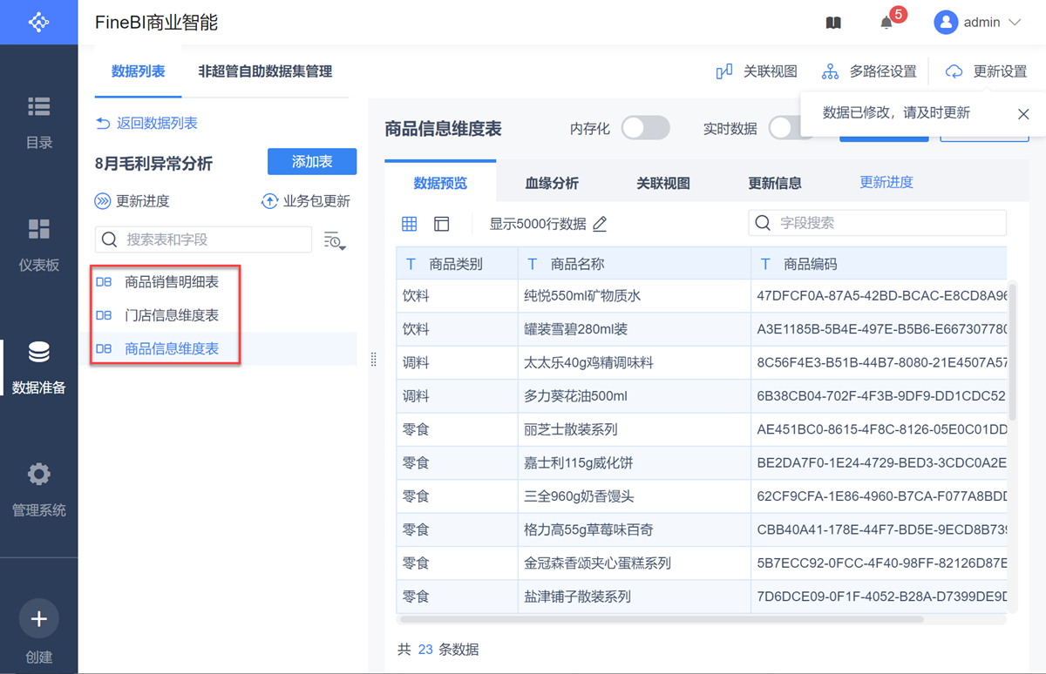The image size is (1046, 674).
Task: Click the 添加表 button
Action: tap(312, 161)
